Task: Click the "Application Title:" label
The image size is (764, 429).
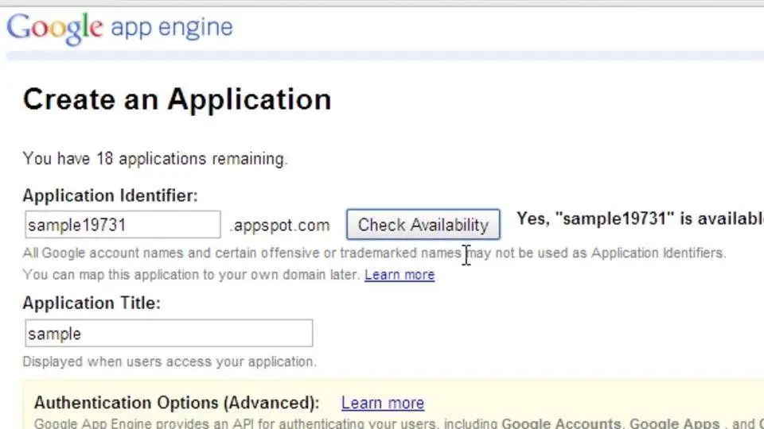Action: coord(92,303)
